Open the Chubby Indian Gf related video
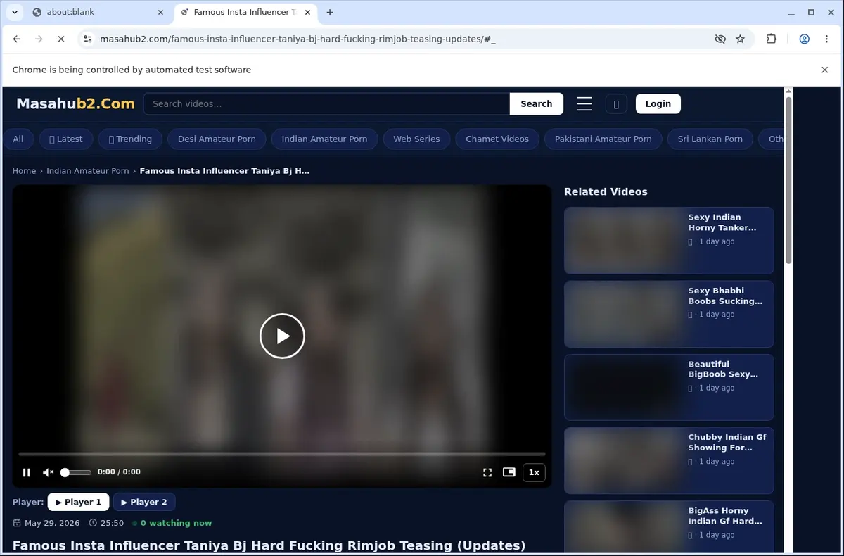Screen dimensions: 844x556 point(669,460)
